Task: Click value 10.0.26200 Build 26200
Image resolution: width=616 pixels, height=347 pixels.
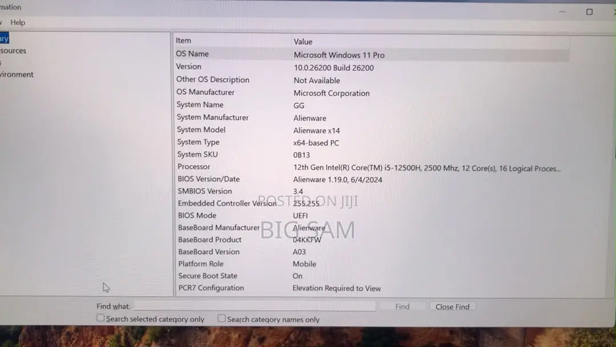Action: tap(334, 67)
